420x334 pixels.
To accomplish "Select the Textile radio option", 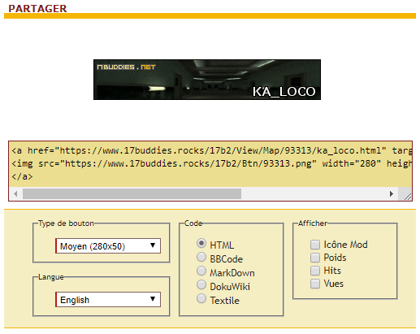I will [201, 298].
